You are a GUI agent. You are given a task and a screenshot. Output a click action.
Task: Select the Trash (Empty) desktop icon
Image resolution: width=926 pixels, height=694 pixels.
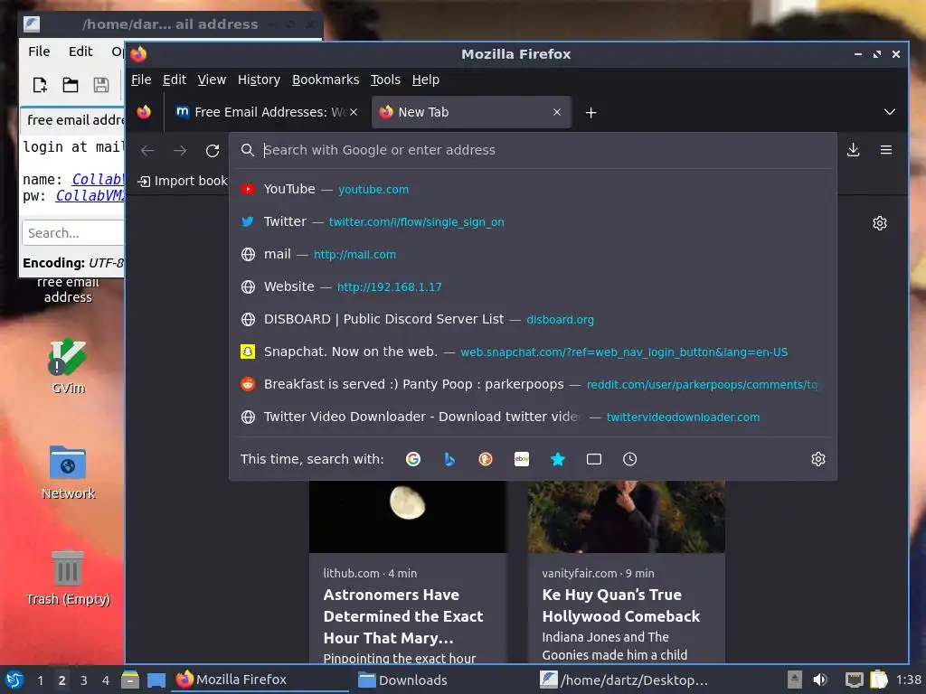pyautogui.click(x=68, y=578)
